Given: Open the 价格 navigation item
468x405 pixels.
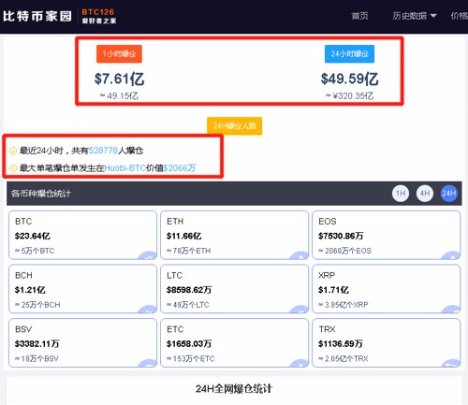Looking at the screenshot, I should [x=460, y=16].
